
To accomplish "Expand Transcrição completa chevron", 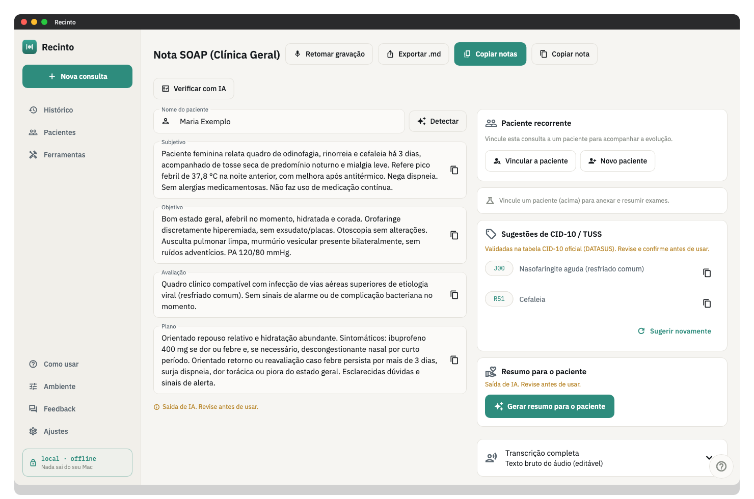I will coord(709,457).
